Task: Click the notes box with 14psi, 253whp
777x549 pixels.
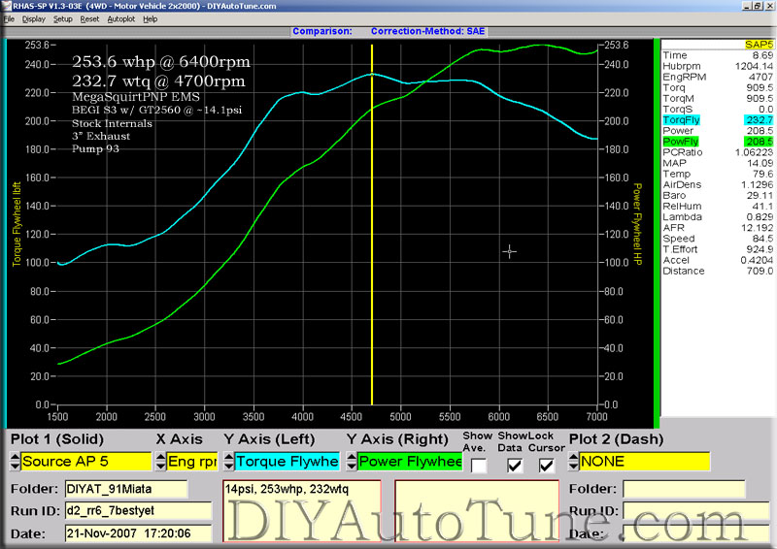Action: [302, 510]
